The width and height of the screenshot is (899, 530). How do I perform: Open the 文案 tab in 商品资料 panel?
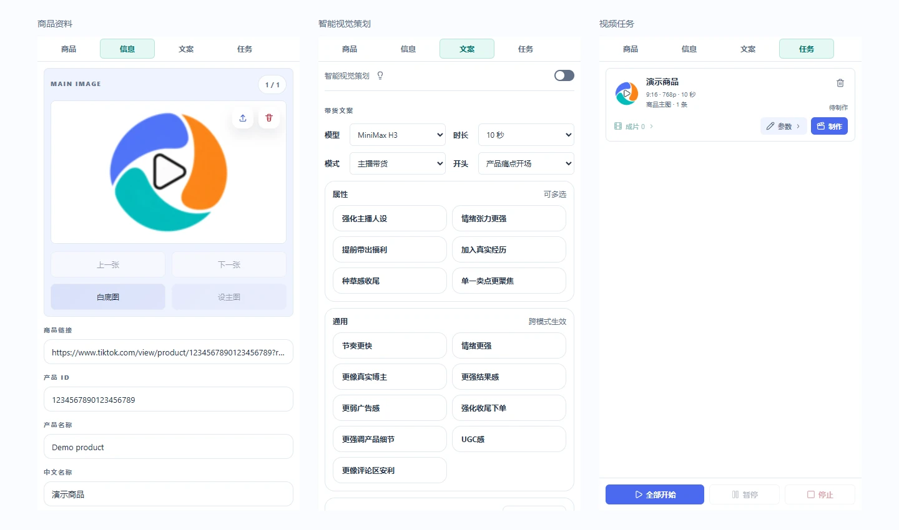tap(186, 49)
